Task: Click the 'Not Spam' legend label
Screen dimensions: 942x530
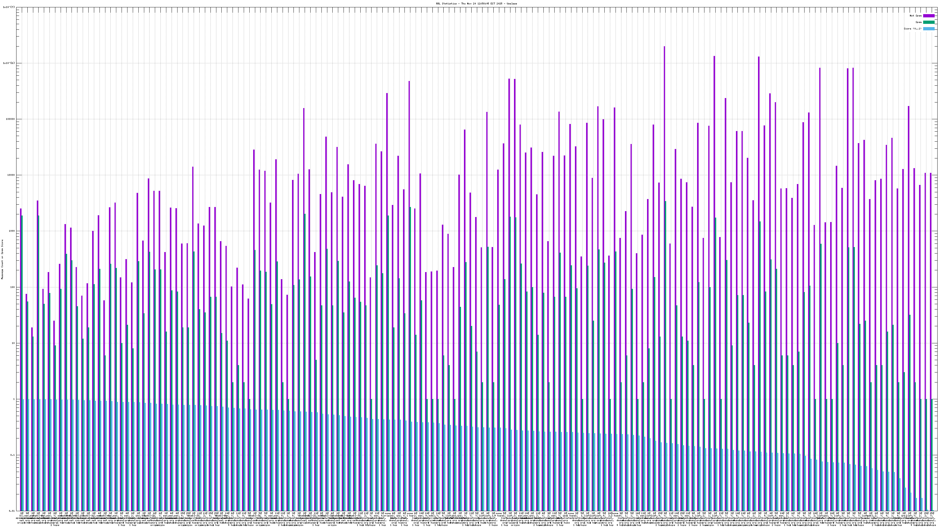Action: click(x=916, y=16)
